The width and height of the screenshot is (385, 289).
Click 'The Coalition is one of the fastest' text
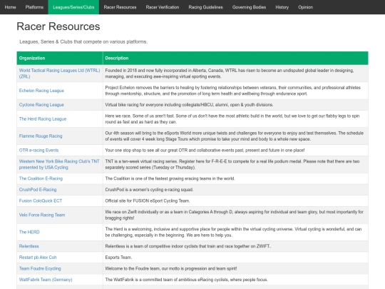[x=170, y=178]
